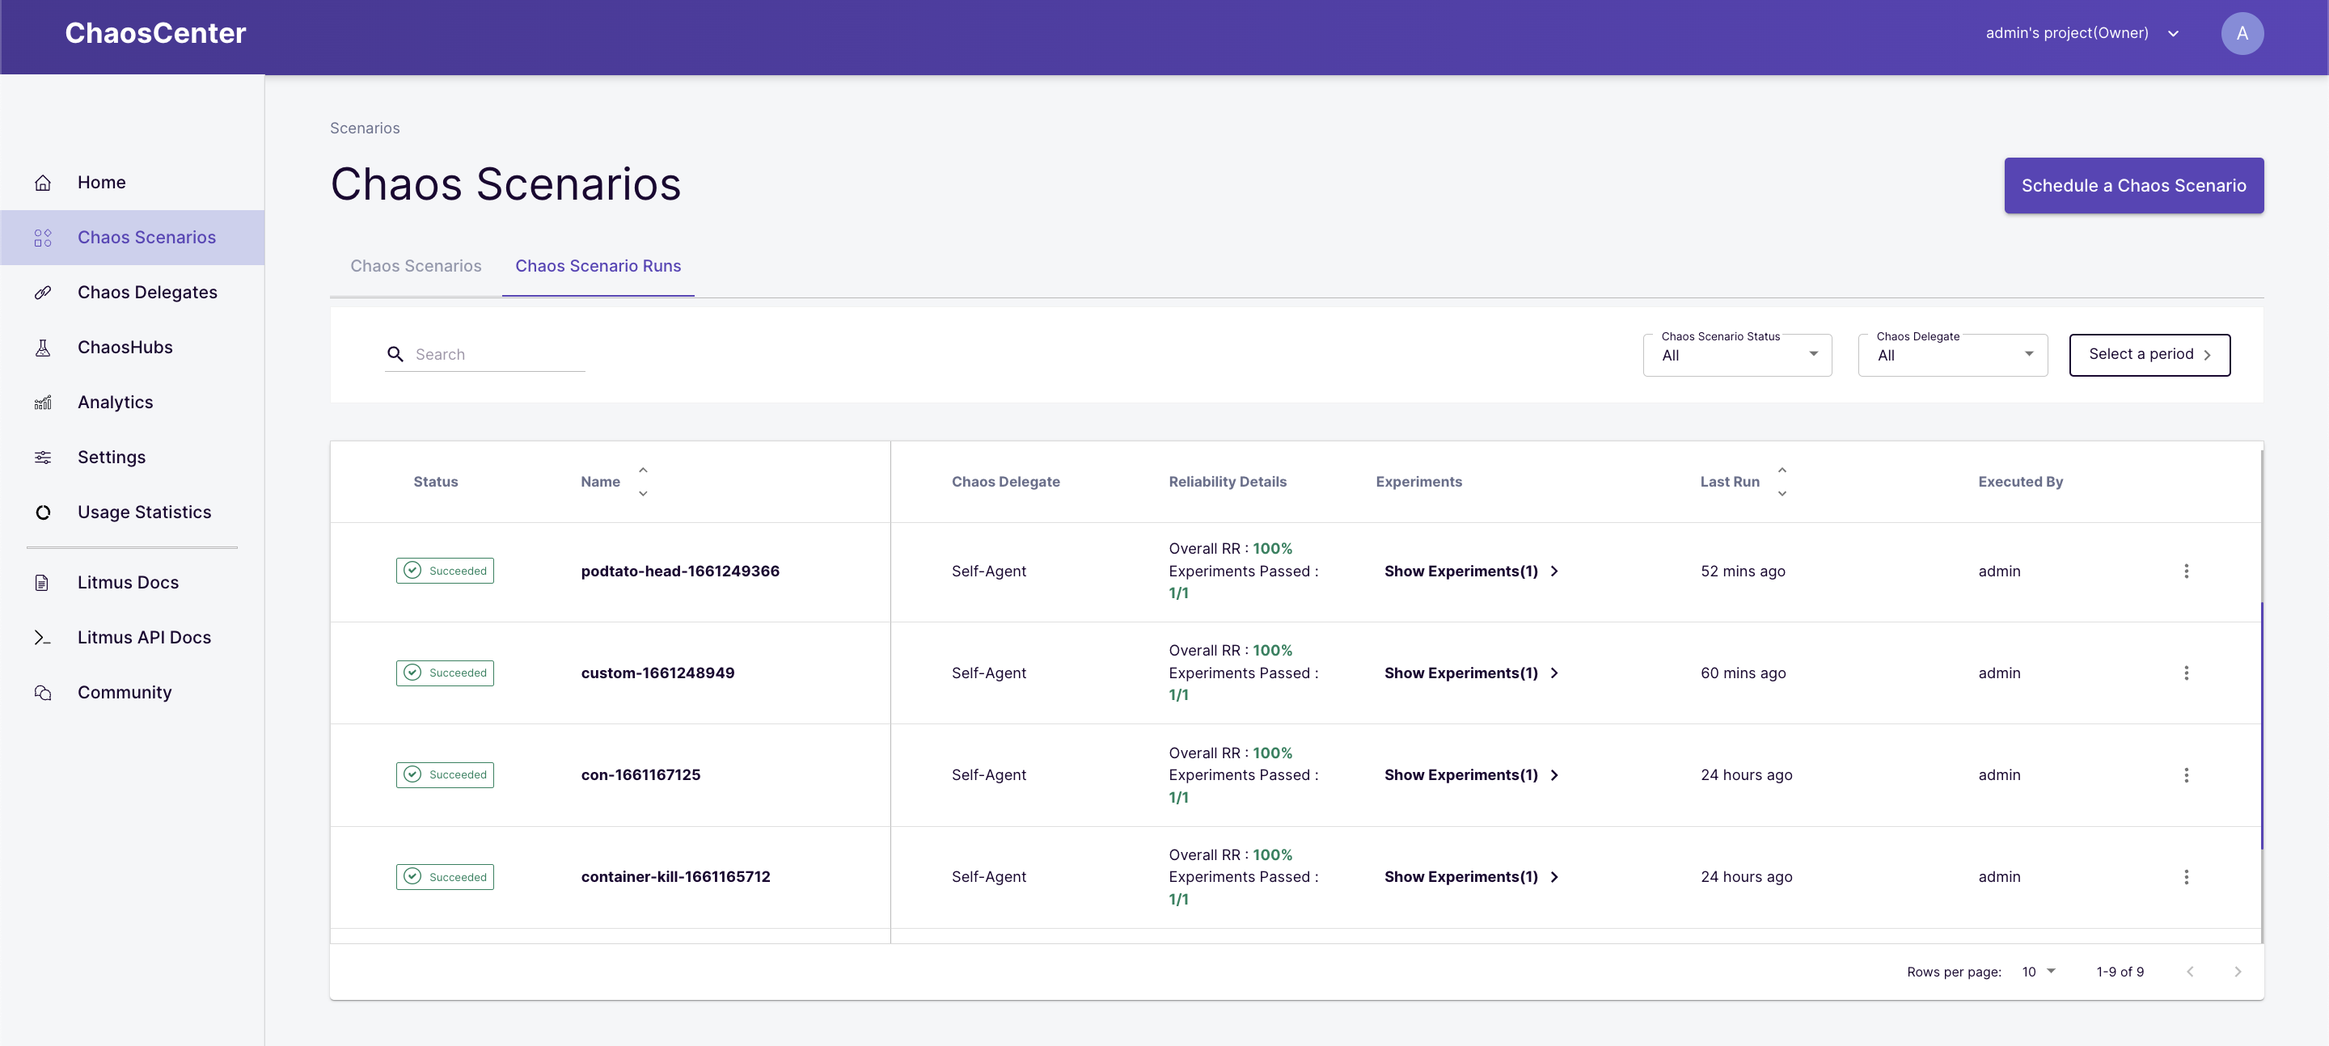
Task: Click the Community chat icon
Action: pyautogui.click(x=43, y=693)
